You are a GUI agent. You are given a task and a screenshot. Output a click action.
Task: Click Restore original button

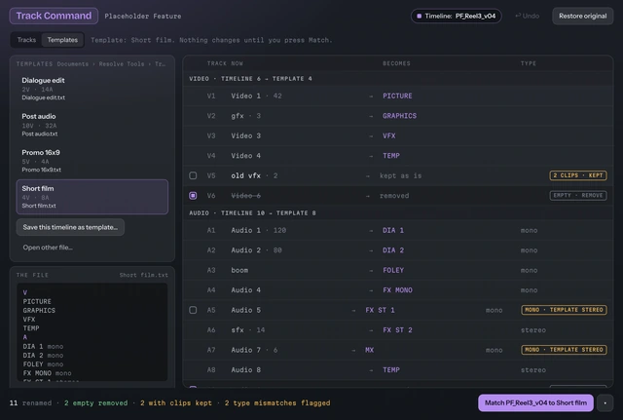tap(582, 16)
